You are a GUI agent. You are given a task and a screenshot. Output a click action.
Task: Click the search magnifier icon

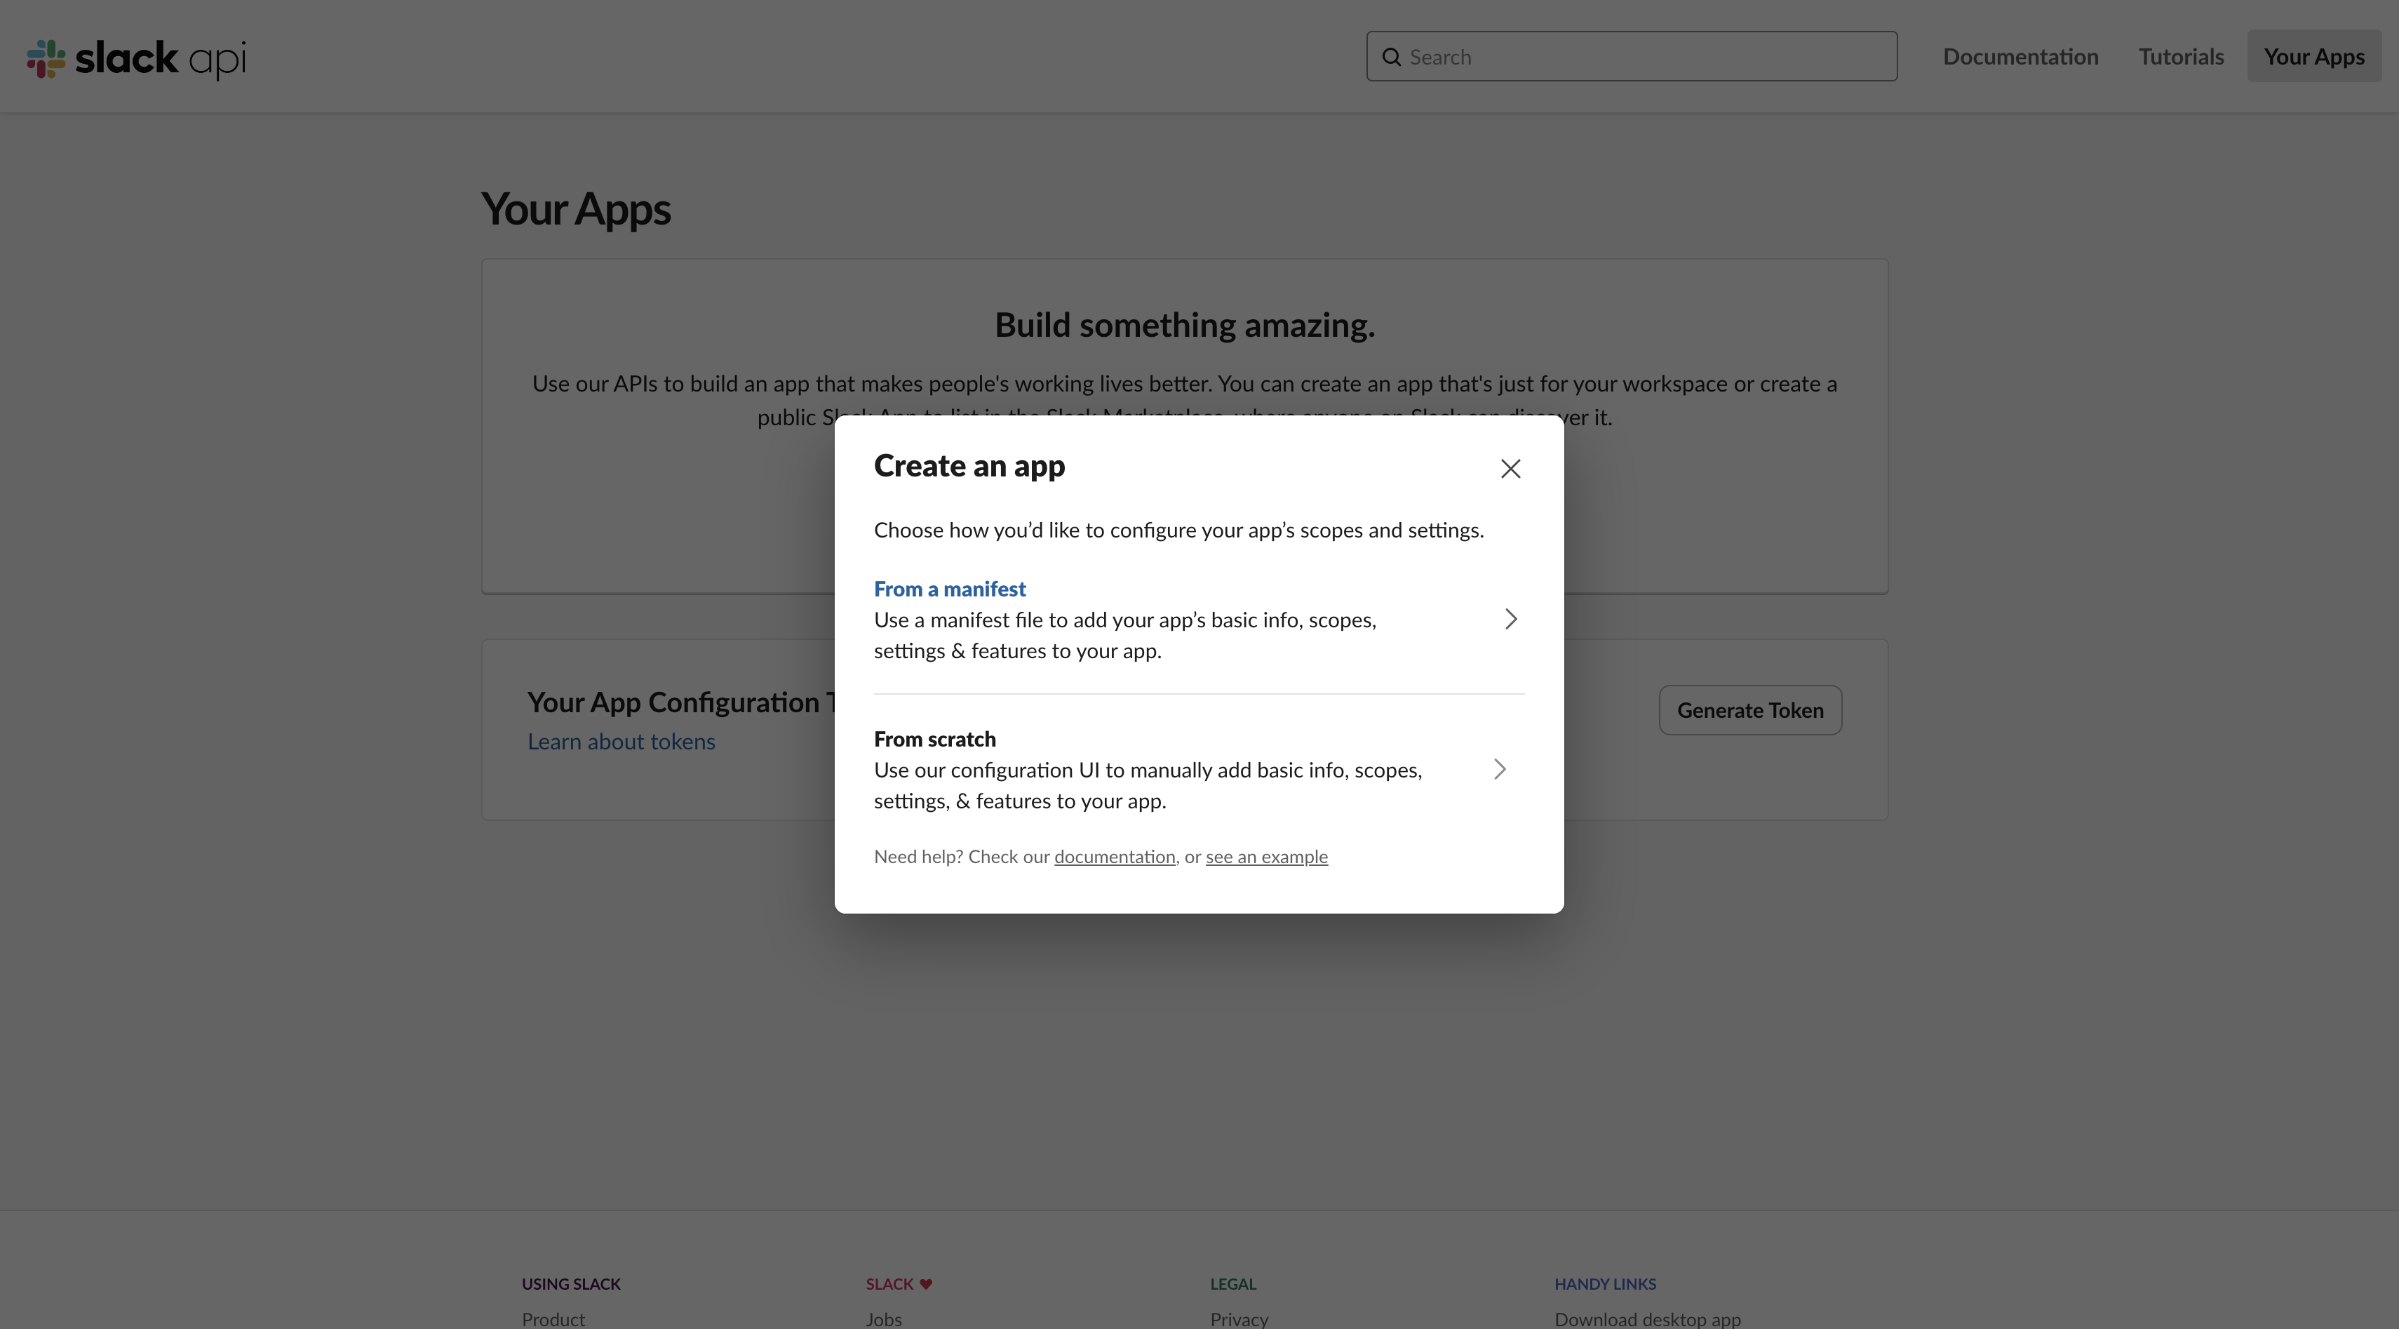pyautogui.click(x=1391, y=57)
